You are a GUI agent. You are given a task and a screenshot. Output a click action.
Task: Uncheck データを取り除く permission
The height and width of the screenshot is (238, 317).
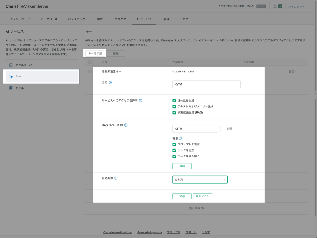pyautogui.click(x=174, y=157)
